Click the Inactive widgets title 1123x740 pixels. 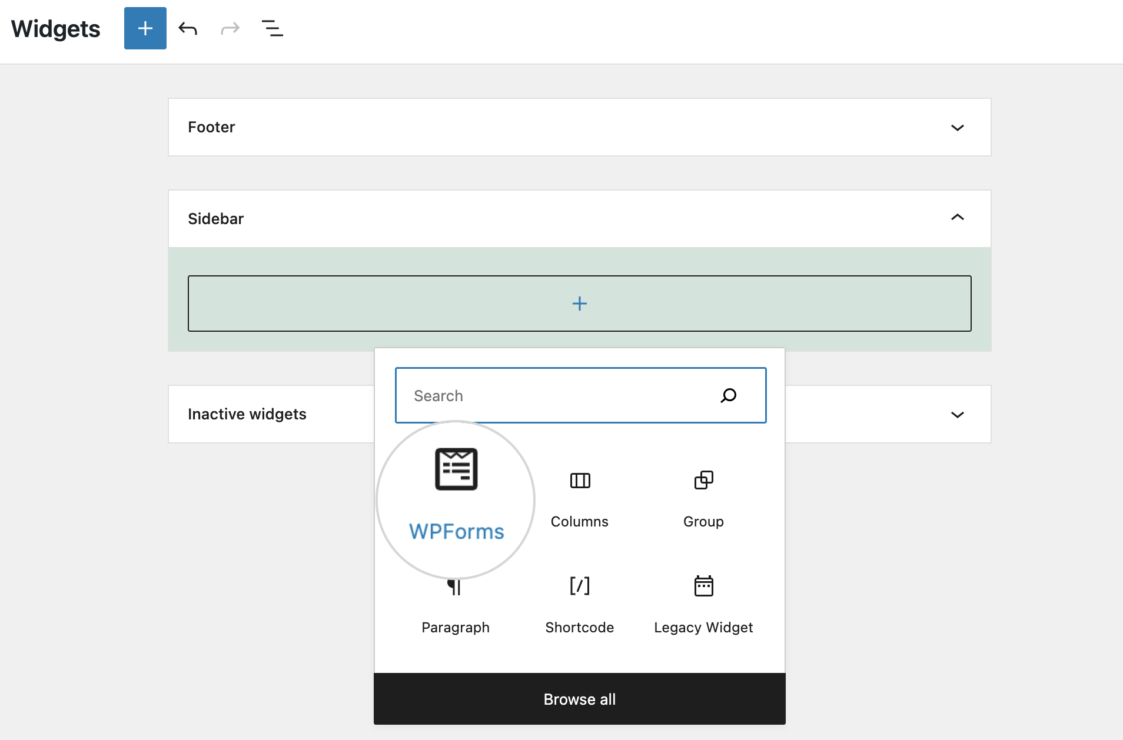point(247,414)
